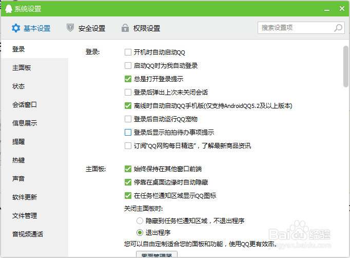Enable 开机时自动启动QQ checkbox
The width and height of the screenshot is (350, 258).
[128, 52]
